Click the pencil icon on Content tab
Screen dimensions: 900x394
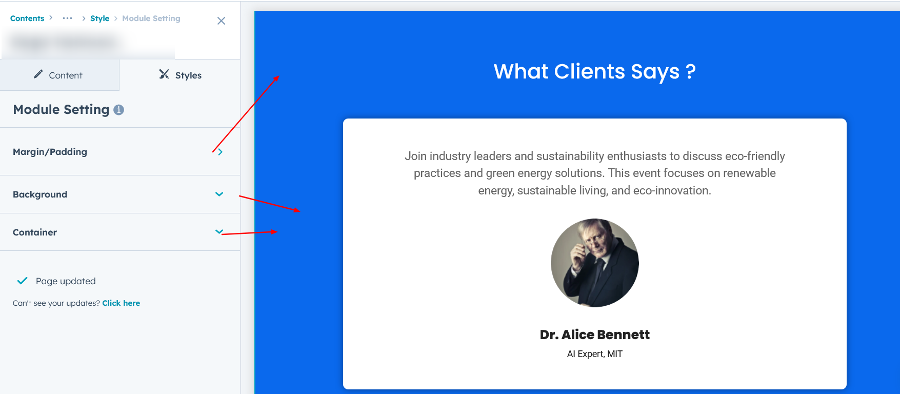click(38, 74)
